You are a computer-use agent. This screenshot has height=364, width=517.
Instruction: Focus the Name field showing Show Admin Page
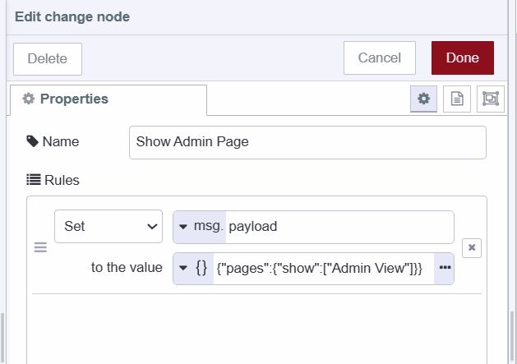307,141
